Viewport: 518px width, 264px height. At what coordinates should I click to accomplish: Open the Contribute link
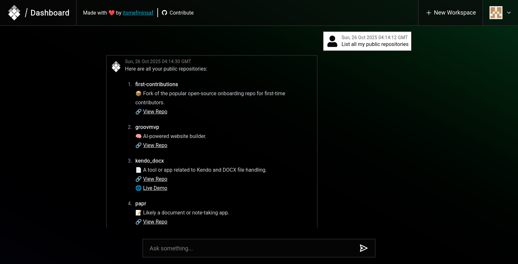[181, 13]
